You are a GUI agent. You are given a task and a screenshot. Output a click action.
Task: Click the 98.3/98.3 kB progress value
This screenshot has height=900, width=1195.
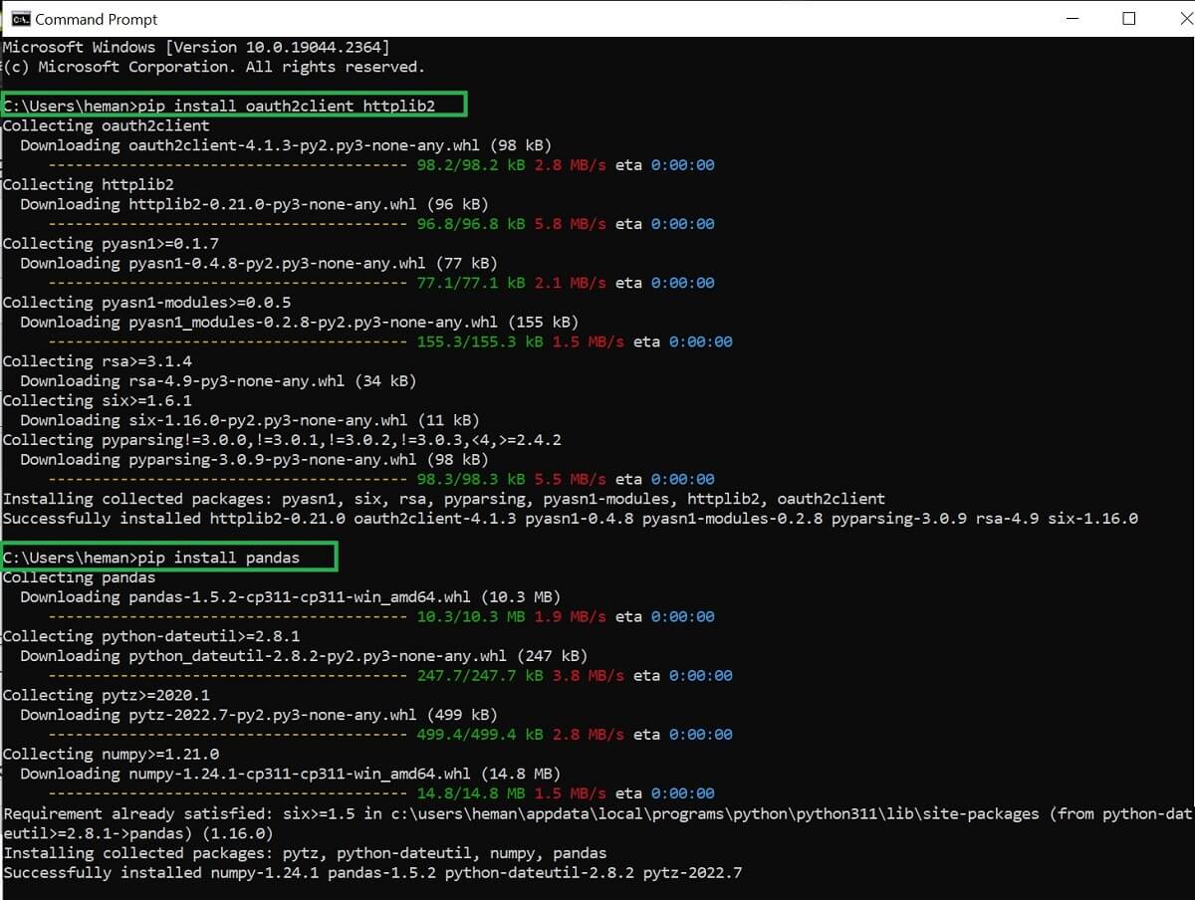click(x=471, y=479)
